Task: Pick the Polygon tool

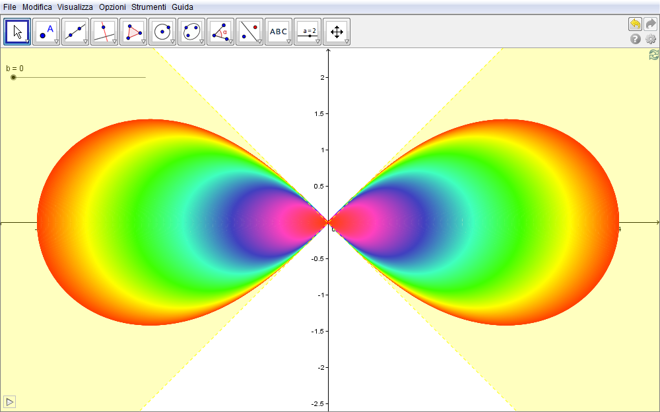Action: 133,32
